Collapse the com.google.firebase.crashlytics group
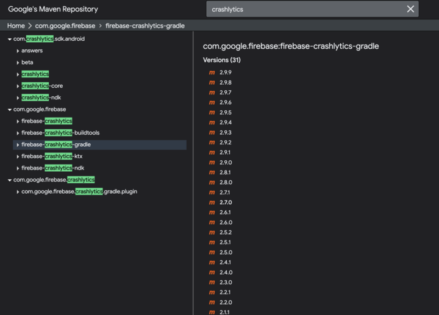 10,180
